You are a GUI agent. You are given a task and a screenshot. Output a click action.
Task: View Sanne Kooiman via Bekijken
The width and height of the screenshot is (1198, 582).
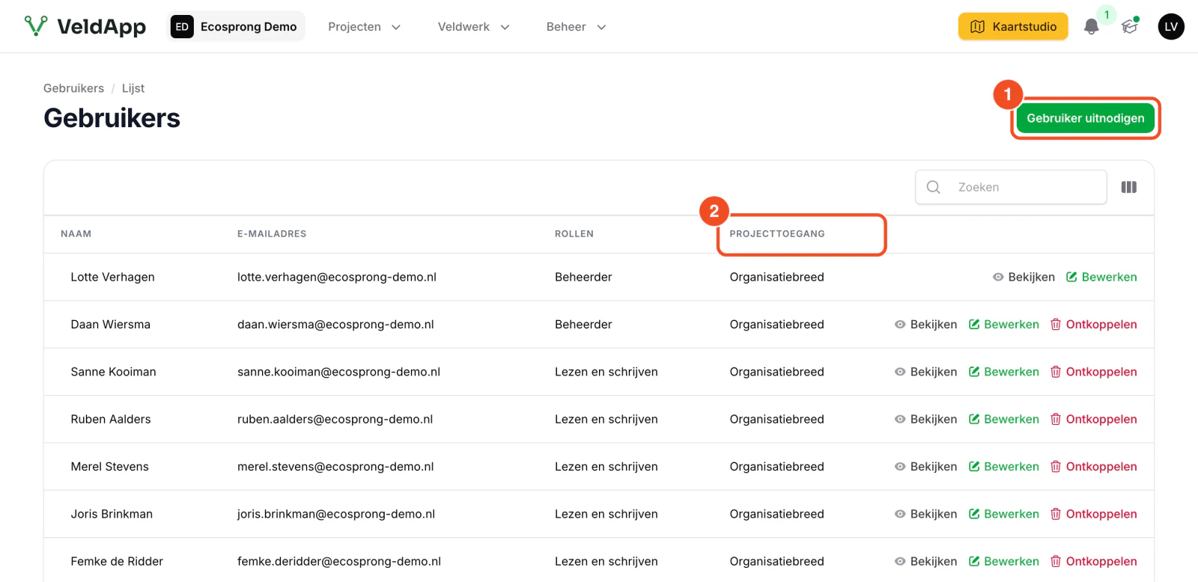coord(925,372)
